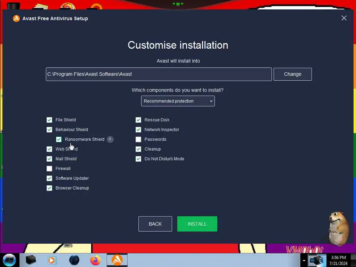Click the Change install folder button
Image resolution: width=356 pixels, height=267 pixels.
click(292, 74)
